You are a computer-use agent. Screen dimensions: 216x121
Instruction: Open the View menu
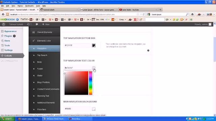(x=13, y=6)
